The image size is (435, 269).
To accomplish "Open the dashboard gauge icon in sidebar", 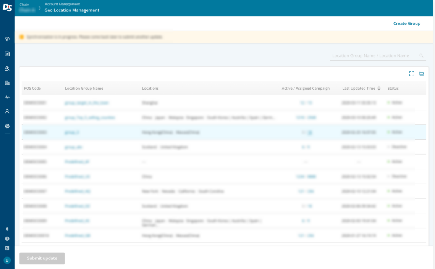I will tap(7, 39).
